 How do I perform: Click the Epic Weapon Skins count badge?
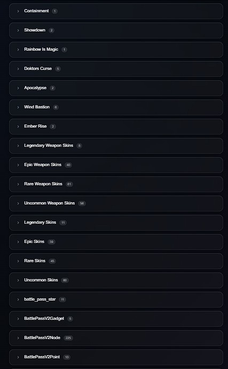coord(68,165)
